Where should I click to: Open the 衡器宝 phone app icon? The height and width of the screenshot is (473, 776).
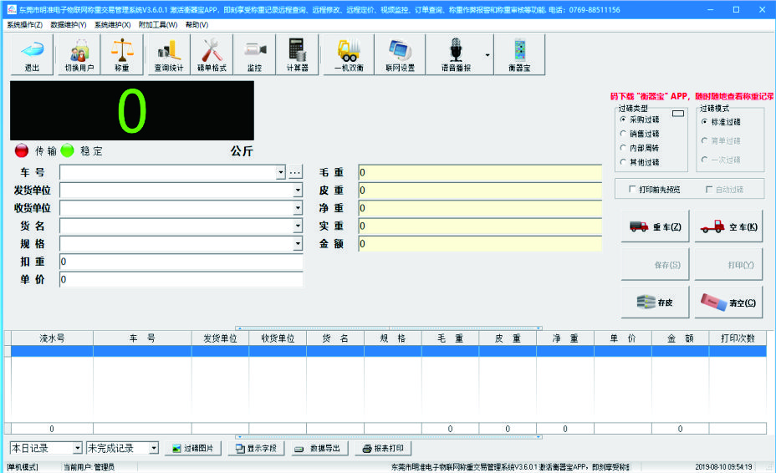point(519,54)
